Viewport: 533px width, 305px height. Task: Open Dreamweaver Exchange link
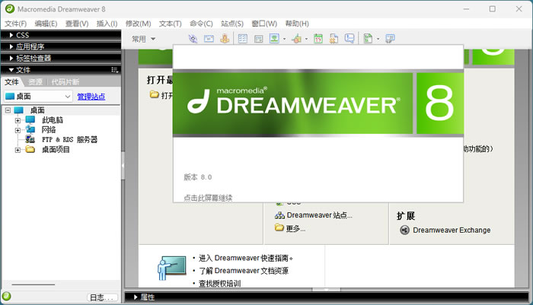click(x=451, y=230)
